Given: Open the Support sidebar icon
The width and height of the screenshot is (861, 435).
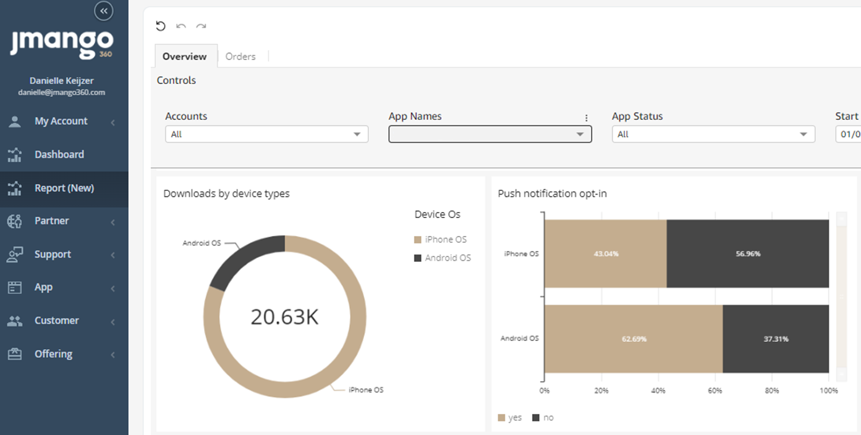Looking at the screenshot, I should 14,255.
